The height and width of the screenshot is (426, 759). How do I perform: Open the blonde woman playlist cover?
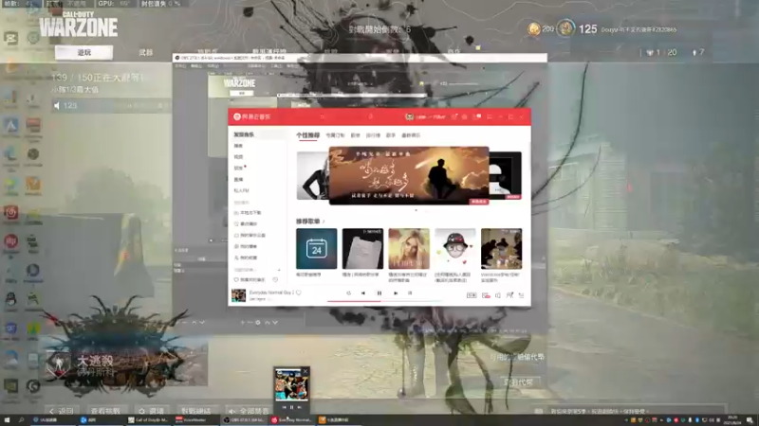coord(409,249)
